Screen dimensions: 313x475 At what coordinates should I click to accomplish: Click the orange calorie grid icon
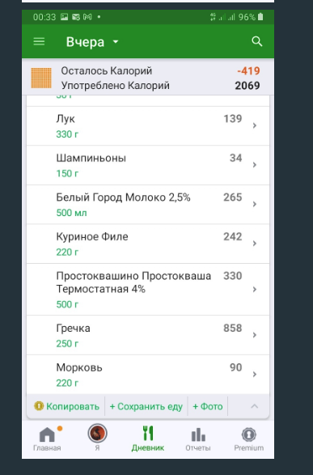[41, 78]
